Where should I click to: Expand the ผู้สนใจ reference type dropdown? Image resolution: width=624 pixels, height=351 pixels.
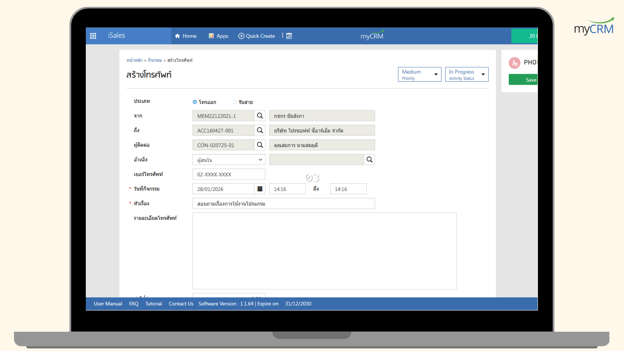coord(228,160)
